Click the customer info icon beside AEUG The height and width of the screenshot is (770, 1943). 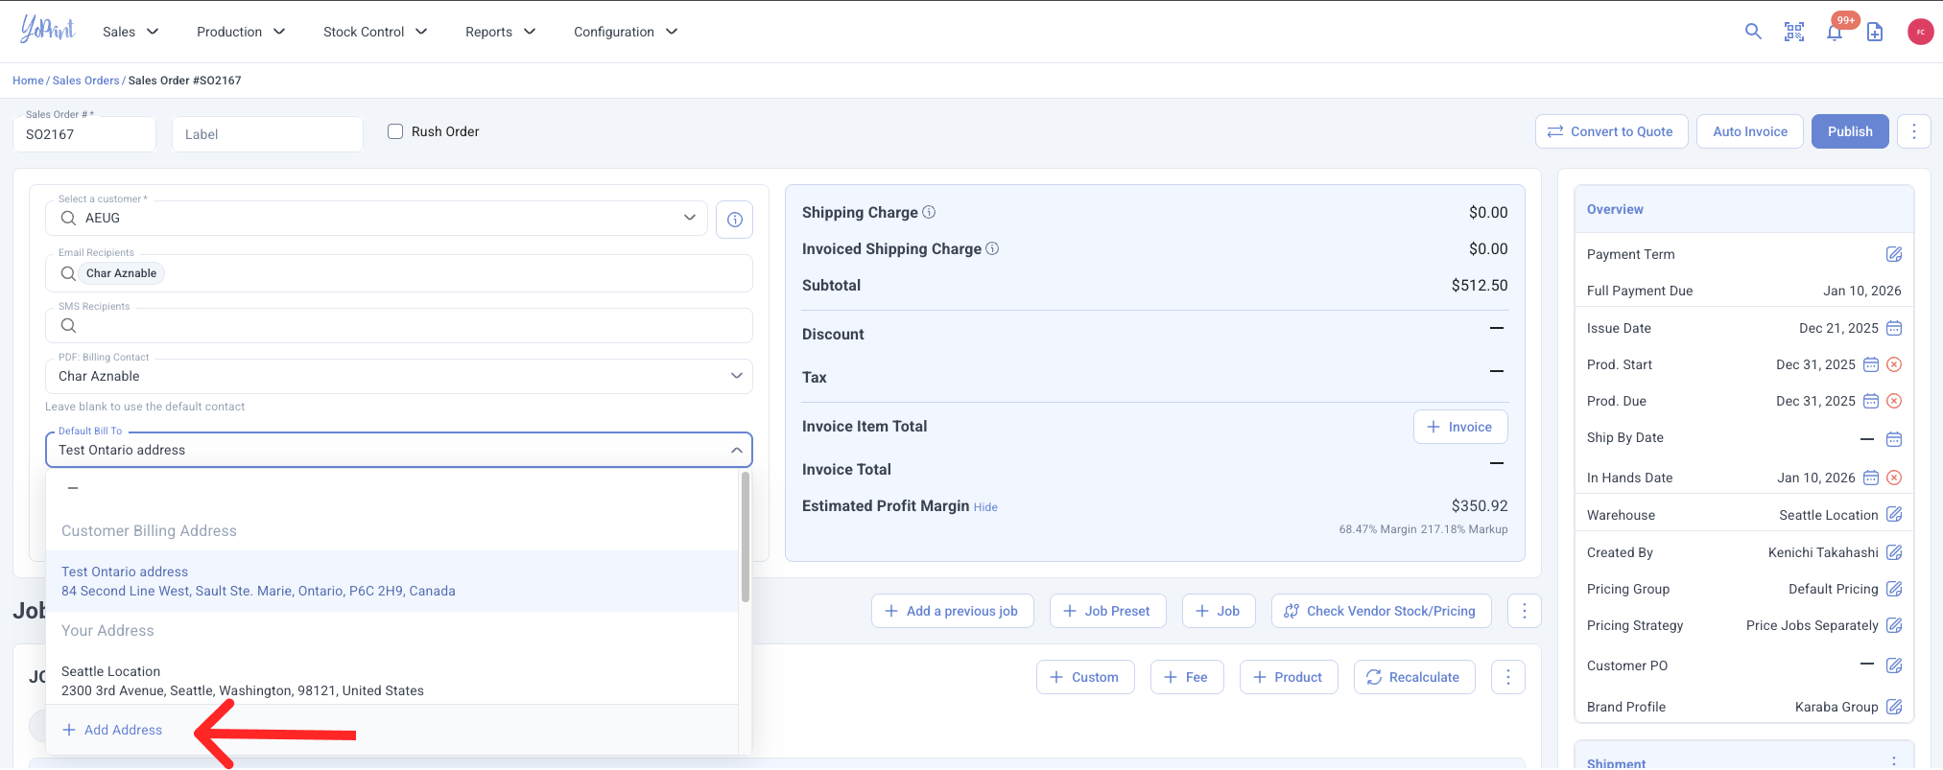pyautogui.click(x=734, y=220)
